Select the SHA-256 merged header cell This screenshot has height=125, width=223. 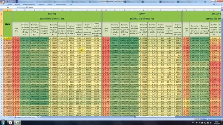pos(57,16)
